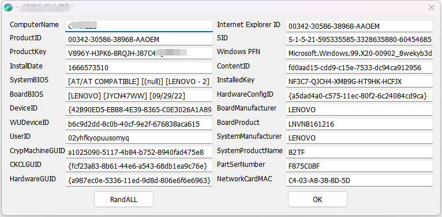Click the RandALL button
442x217 pixels.
point(123,199)
